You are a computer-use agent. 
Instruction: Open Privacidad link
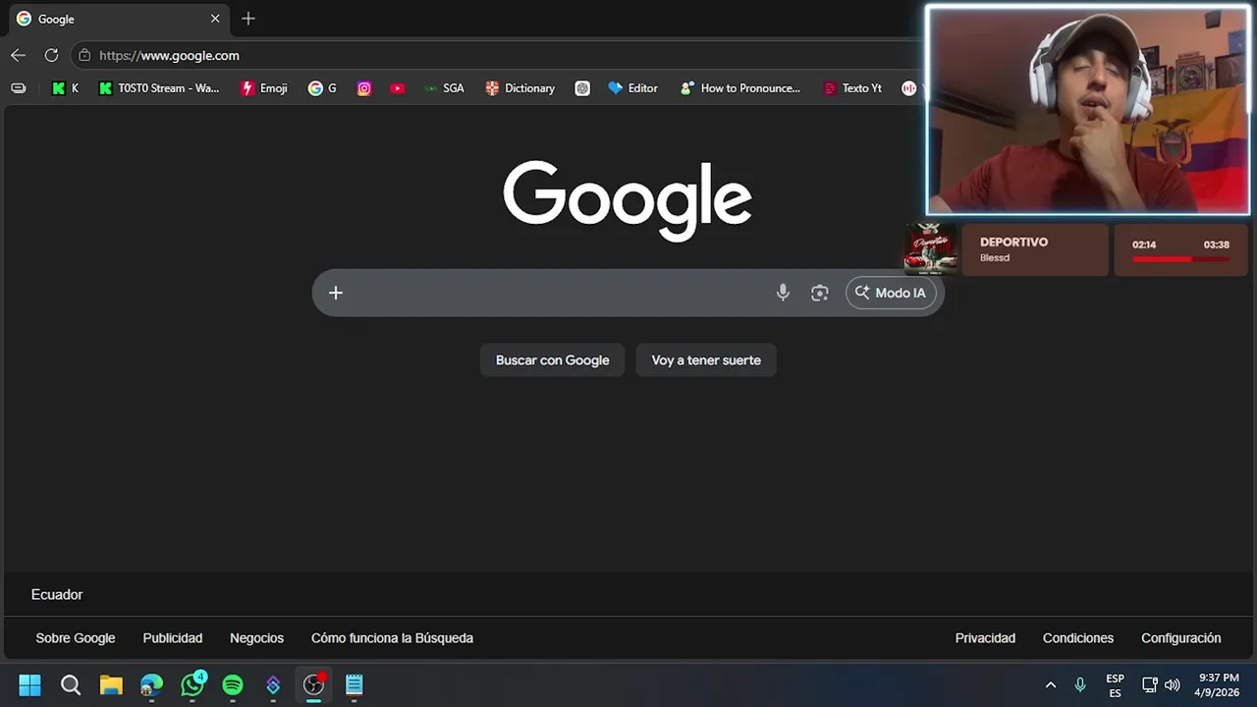985,638
